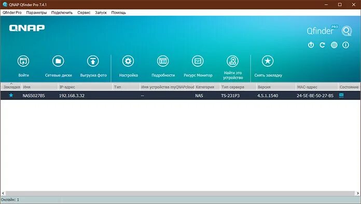Open the Qfinder Pro menu
This screenshot has height=204, width=361.
[x=12, y=12]
